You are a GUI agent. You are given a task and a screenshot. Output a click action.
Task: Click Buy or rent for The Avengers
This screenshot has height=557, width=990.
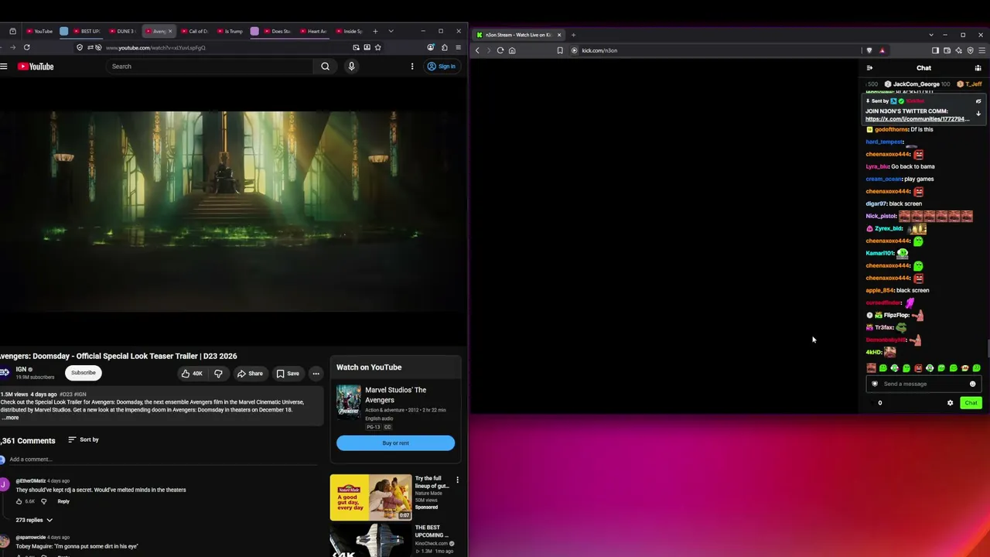click(395, 443)
